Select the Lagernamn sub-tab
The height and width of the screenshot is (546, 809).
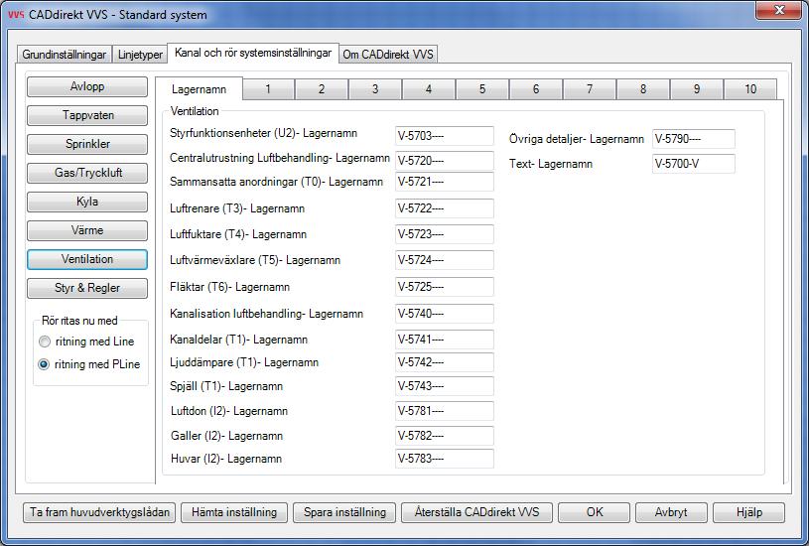pyautogui.click(x=199, y=88)
